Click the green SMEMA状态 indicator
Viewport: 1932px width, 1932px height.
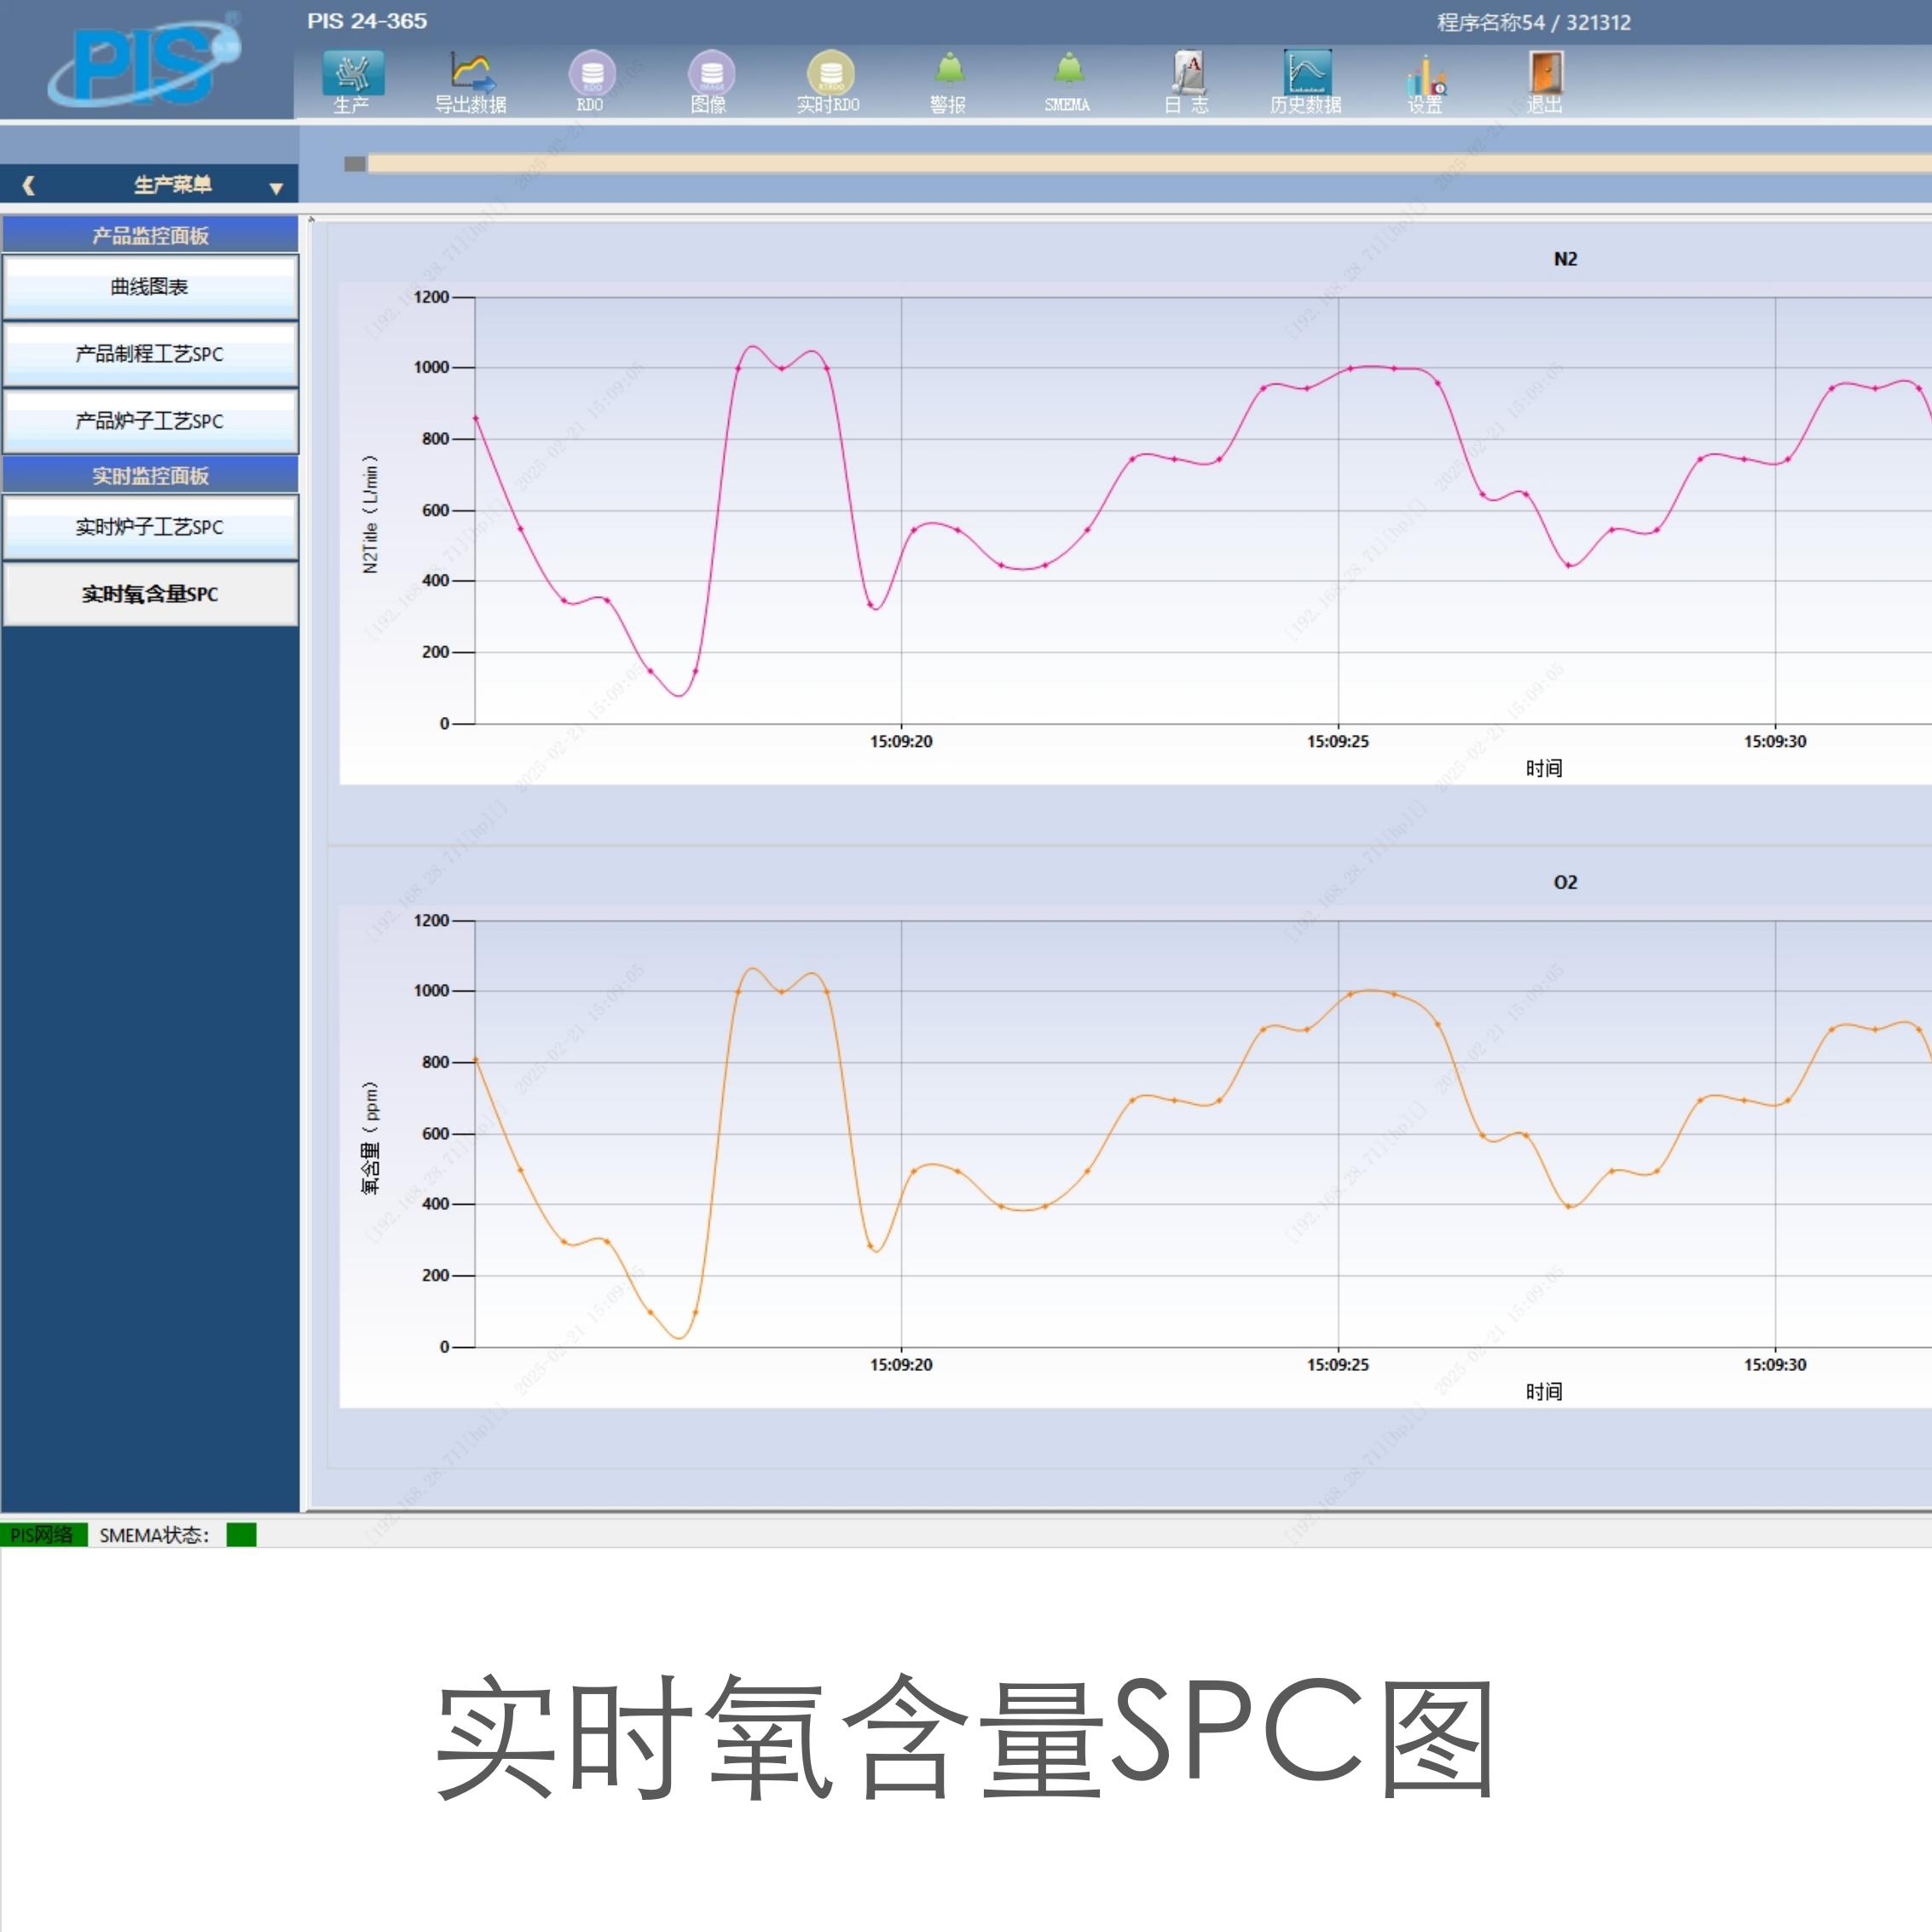pos(241,1534)
